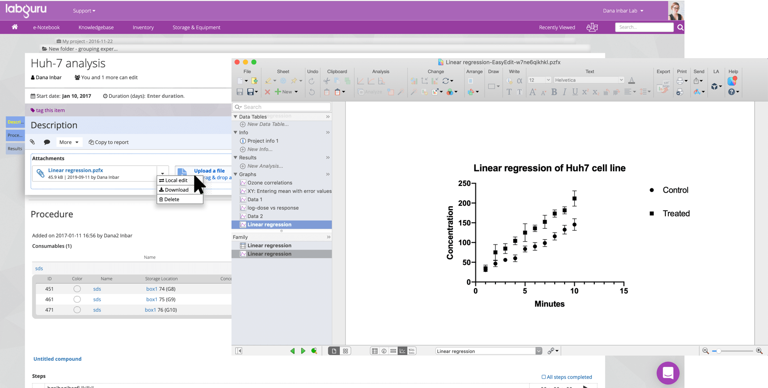Click the Recently Viewed link
Image resolution: width=768 pixels, height=388 pixels.
click(x=557, y=27)
